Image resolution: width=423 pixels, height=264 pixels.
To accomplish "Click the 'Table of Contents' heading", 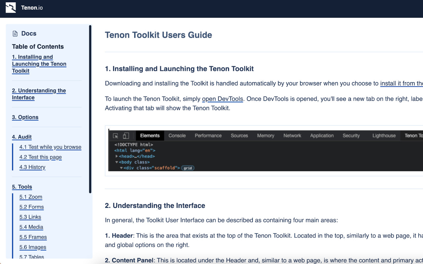I will (38, 47).
